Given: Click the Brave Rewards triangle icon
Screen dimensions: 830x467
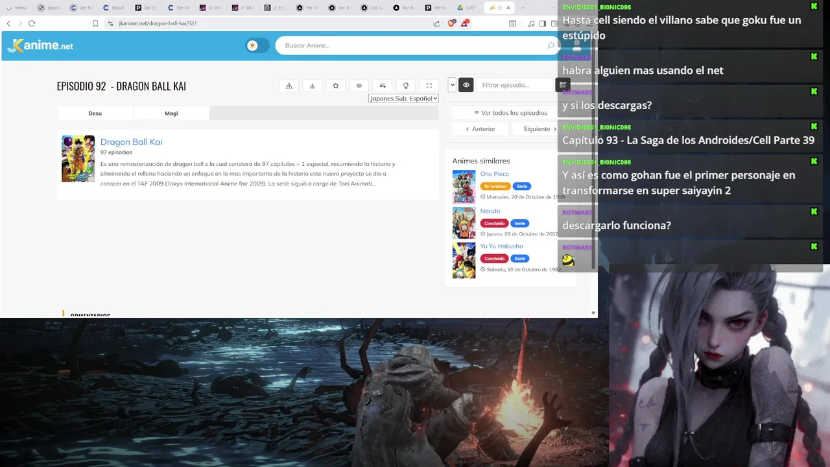Looking at the screenshot, I should (x=465, y=23).
